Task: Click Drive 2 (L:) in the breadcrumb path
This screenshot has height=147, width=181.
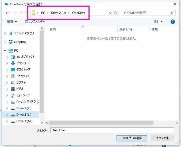Action: coord(59,13)
